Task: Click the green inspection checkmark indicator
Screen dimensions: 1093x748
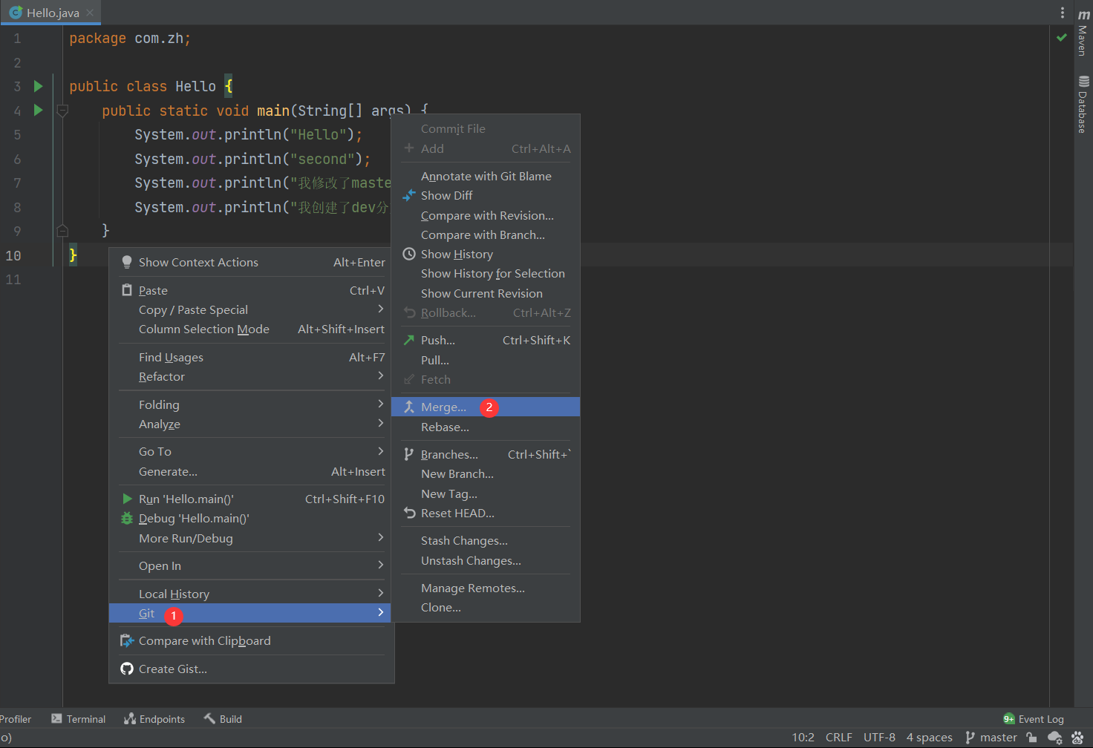Action: coord(1062,37)
